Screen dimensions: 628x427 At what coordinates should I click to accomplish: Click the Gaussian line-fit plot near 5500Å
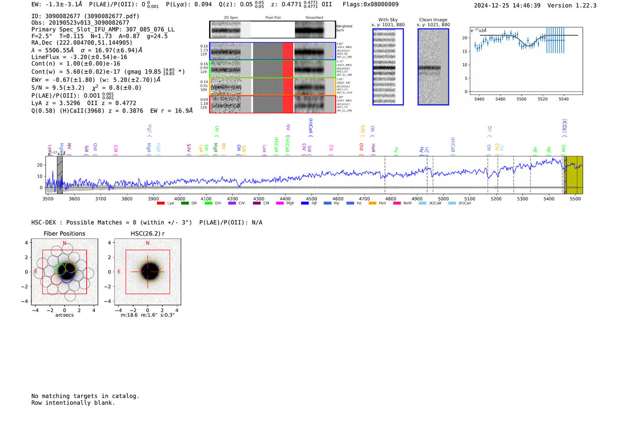click(526, 61)
